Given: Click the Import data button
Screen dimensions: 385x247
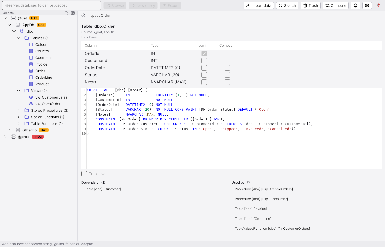Looking at the screenshot, I should pos(259,5).
